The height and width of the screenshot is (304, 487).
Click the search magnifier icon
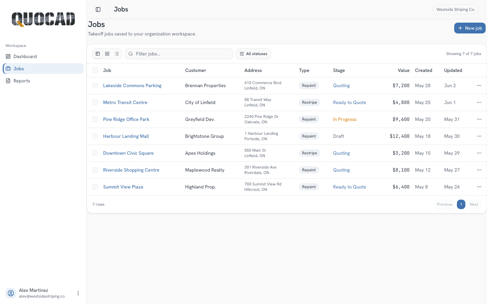[131, 54]
